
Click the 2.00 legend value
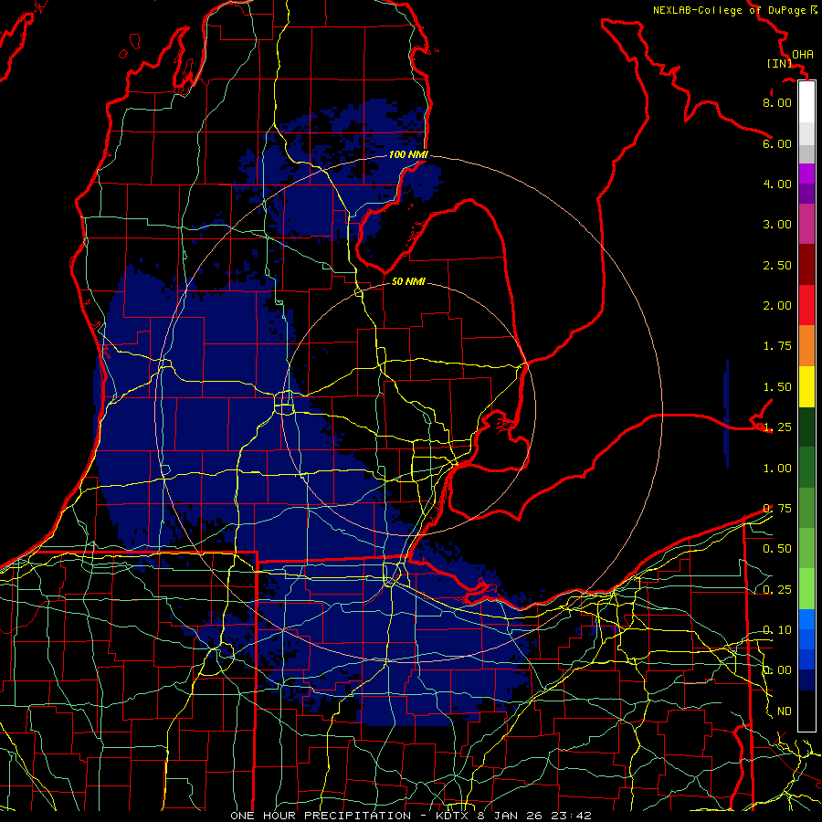pos(777,306)
